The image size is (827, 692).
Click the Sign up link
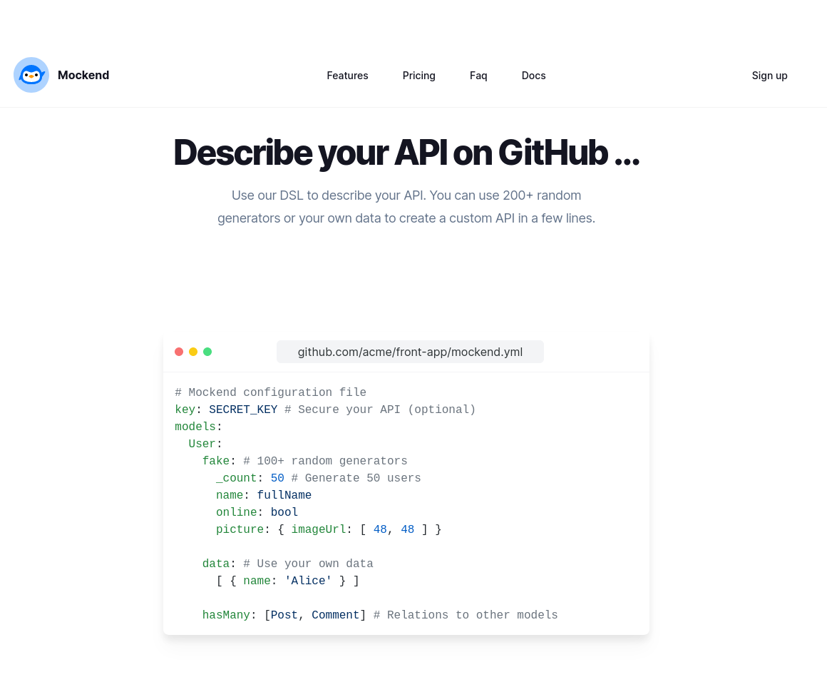(769, 76)
